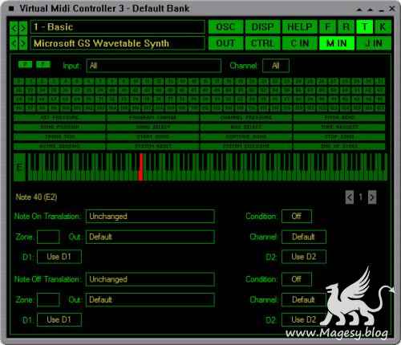Image resolution: width=401 pixels, height=345 pixels.
Task: Go to next preset after 1 - Basic
Action: [23, 27]
